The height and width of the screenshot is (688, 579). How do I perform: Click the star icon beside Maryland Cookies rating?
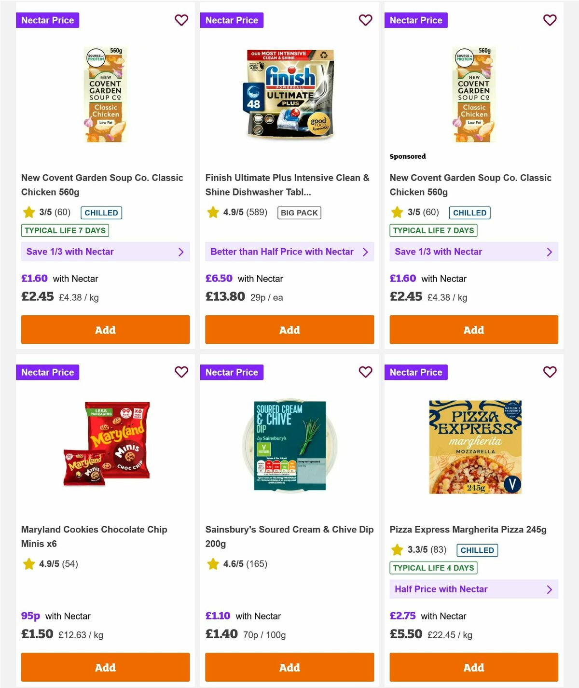[x=28, y=564]
